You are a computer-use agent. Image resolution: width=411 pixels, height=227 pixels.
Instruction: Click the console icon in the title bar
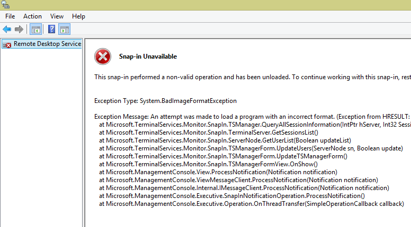pos(6,5)
